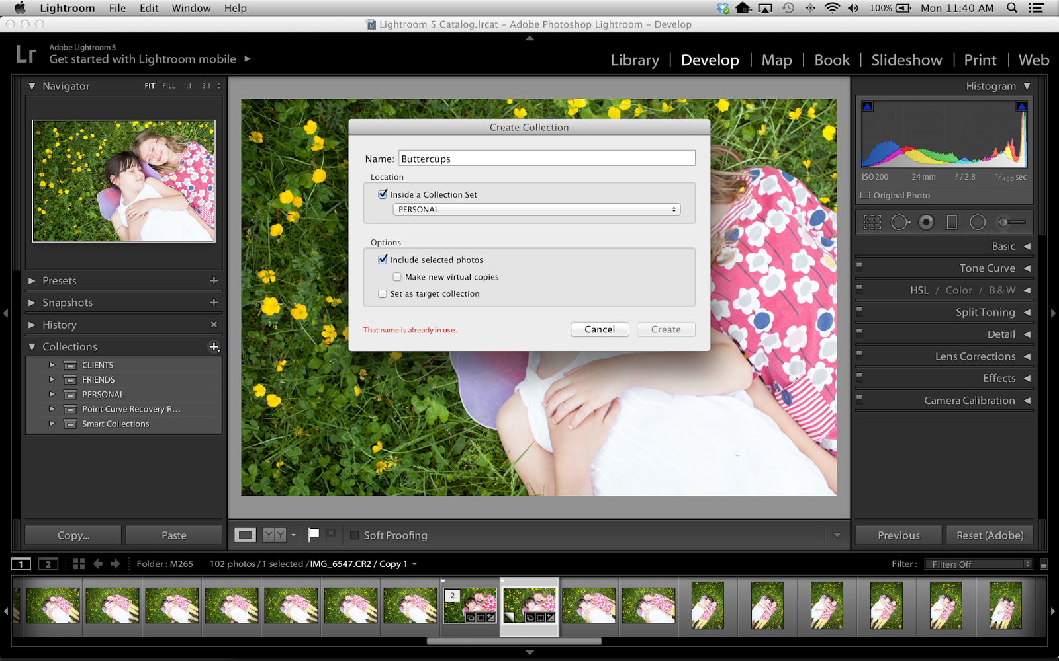Select the Red Eye Correction tool
The height and width of the screenshot is (661, 1059).
tap(926, 222)
